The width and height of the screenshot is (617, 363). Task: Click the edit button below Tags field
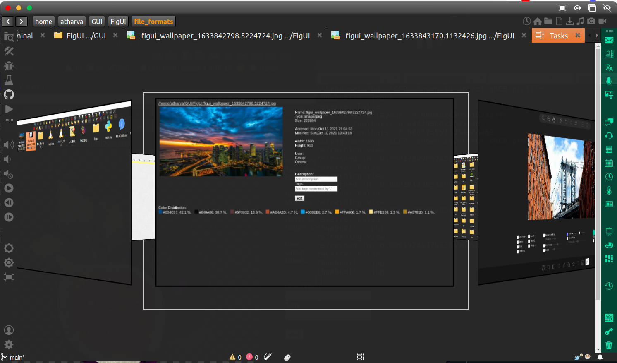pos(299,198)
